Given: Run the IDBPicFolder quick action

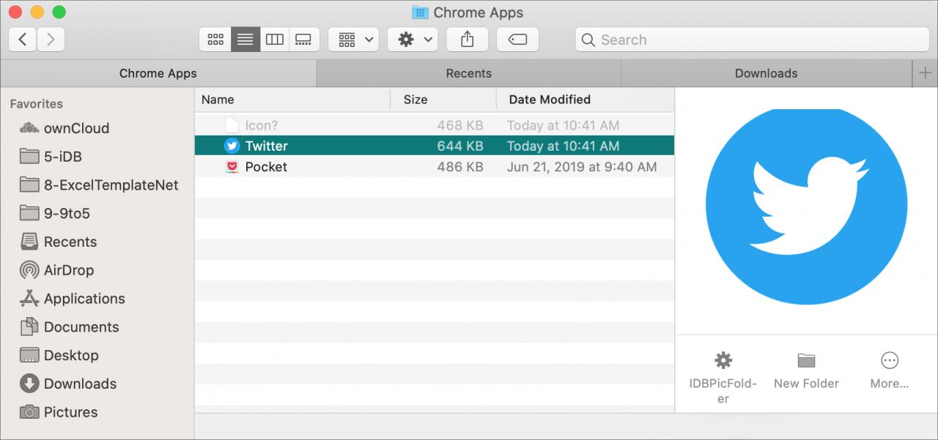Looking at the screenshot, I should pos(723,378).
